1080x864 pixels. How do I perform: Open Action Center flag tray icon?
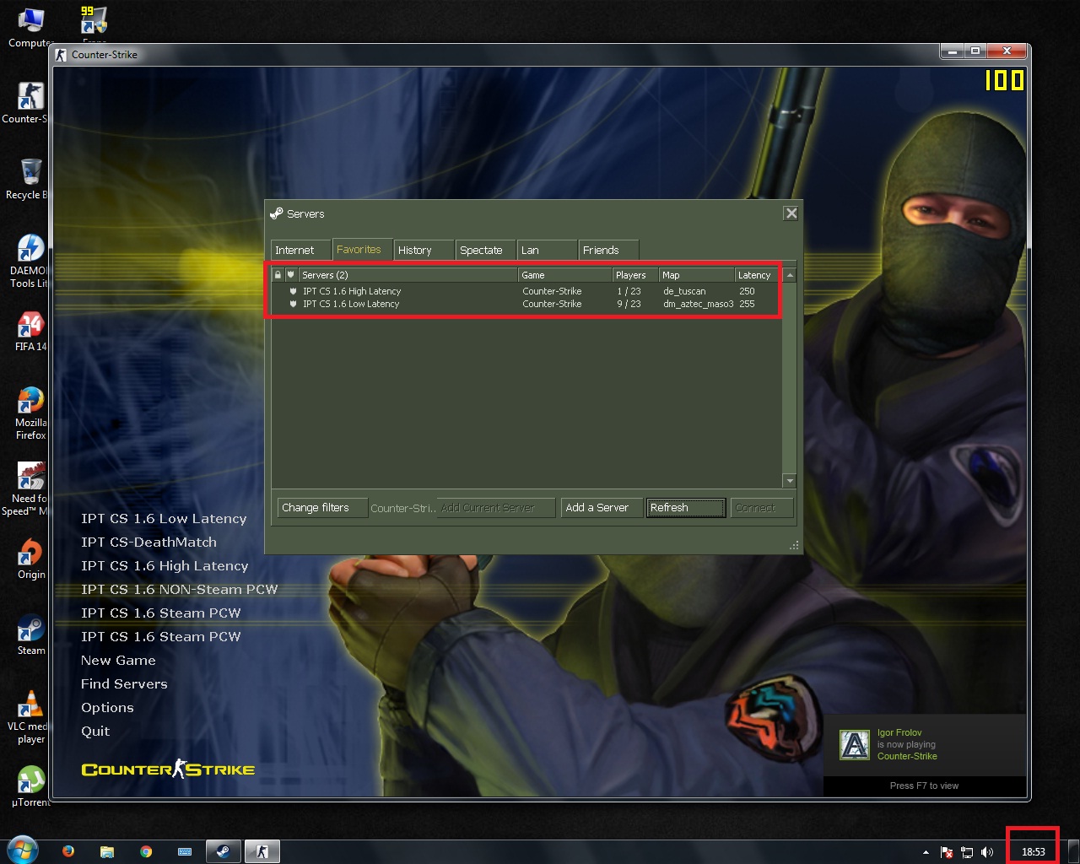click(x=947, y=852)
